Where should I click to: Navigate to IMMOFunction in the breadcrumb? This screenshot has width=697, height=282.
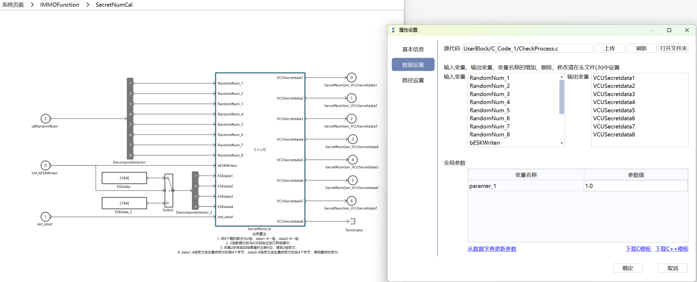(x=60, y=5)
